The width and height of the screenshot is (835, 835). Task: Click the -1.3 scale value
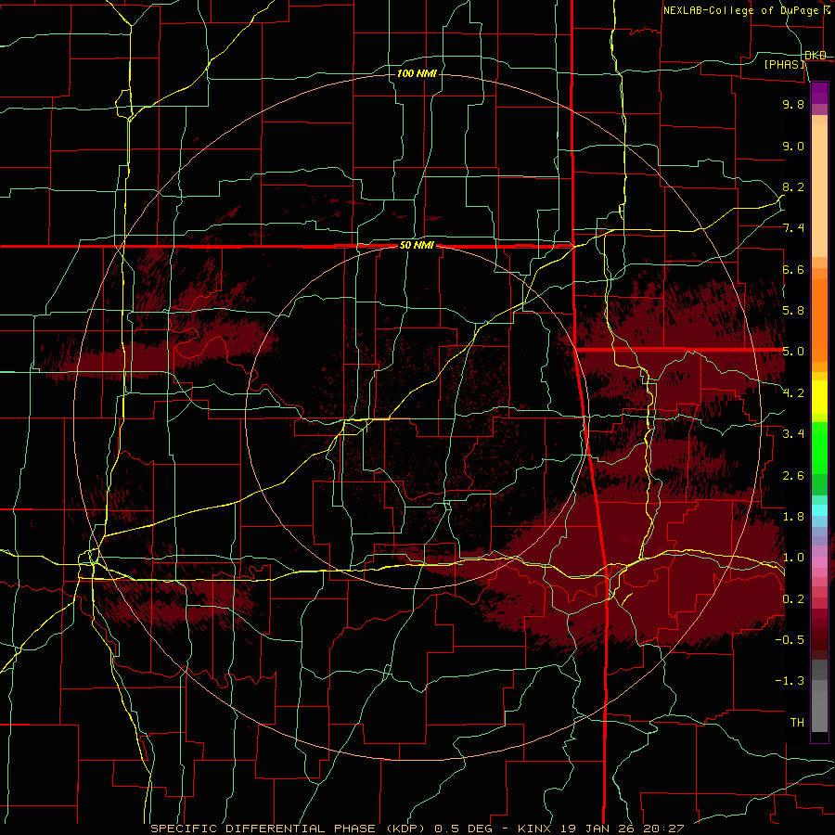coord(790,681)
